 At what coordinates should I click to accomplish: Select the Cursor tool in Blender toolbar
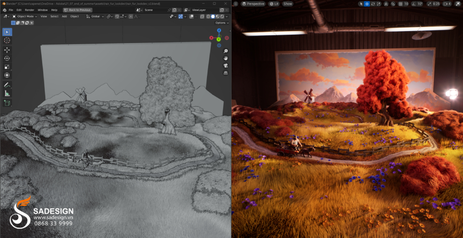pos(7,40)
